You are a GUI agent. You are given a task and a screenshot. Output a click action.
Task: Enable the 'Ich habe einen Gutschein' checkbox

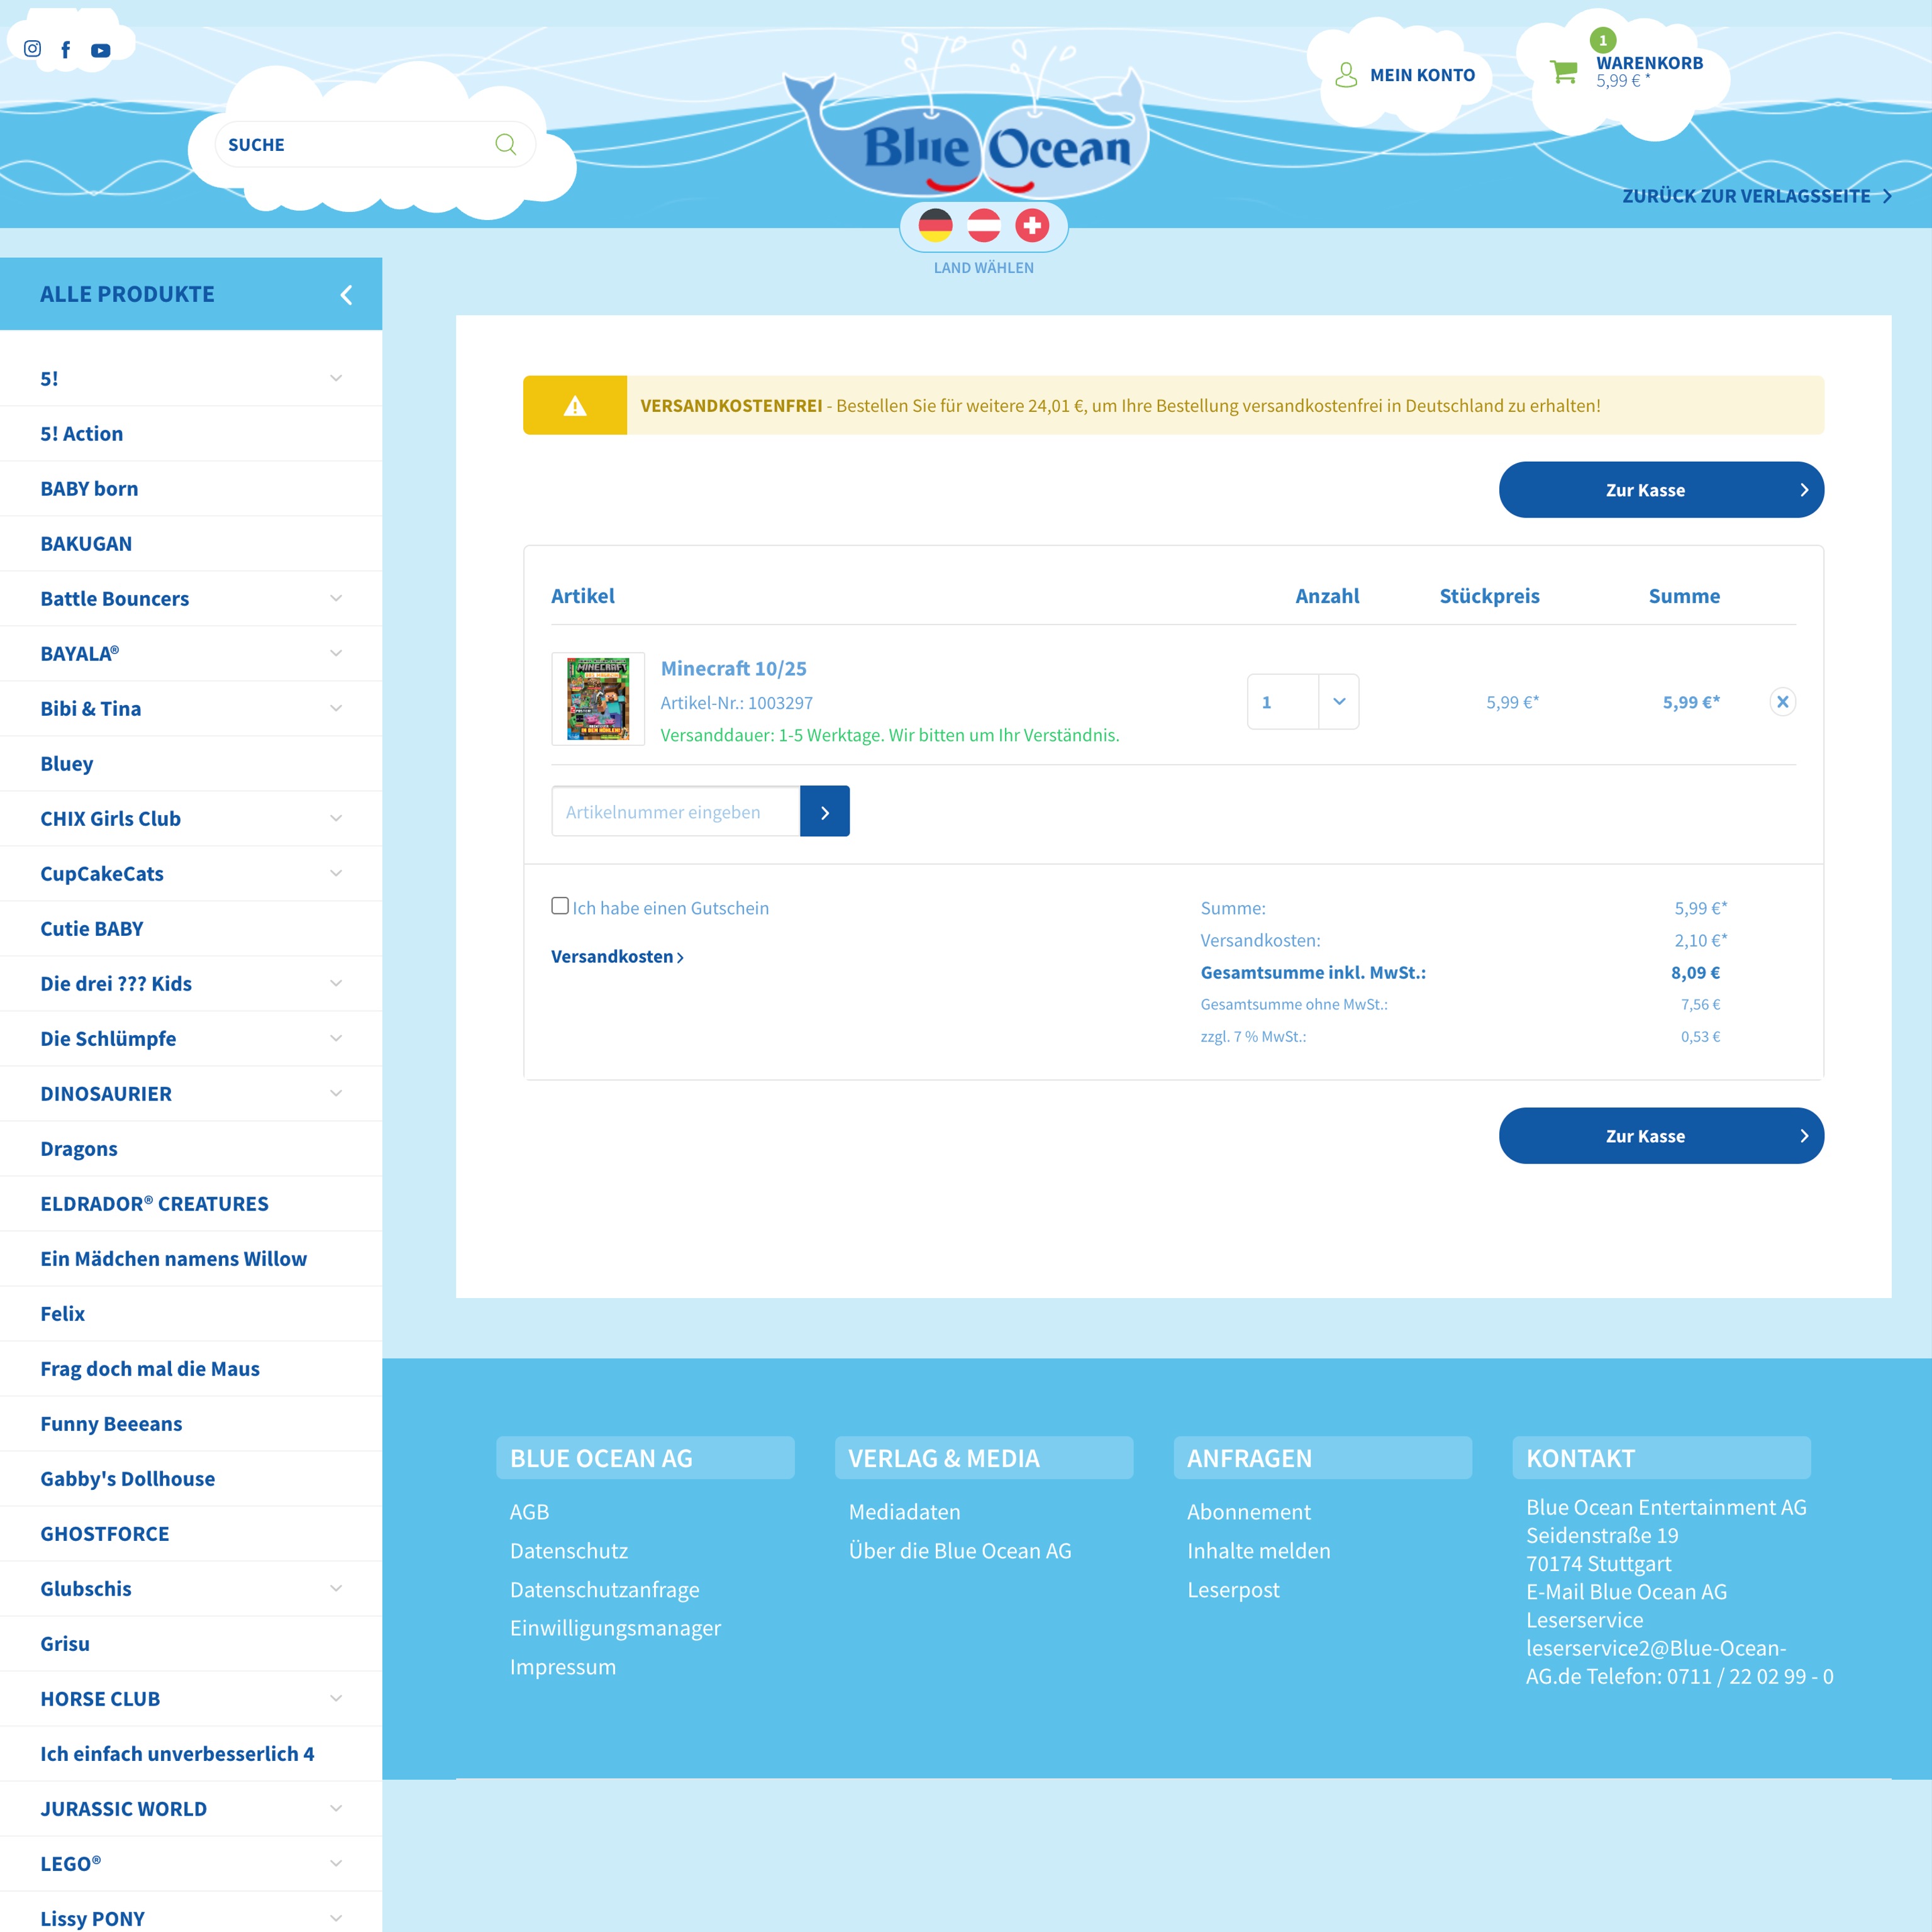click(559, 905)
